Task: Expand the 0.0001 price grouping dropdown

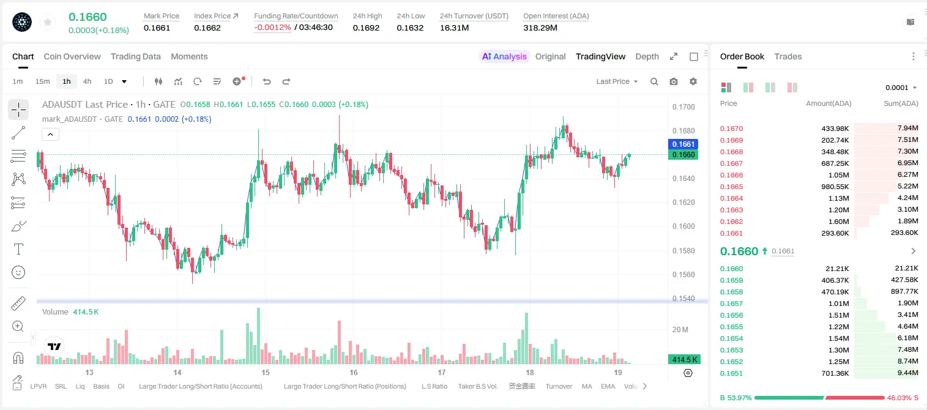Action: tap(901, 88)
